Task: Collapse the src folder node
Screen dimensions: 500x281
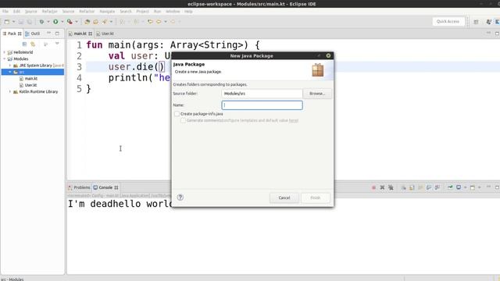Action: pos(10,72)
